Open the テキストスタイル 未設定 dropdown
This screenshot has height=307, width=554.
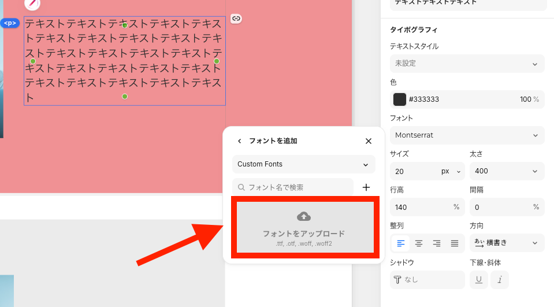coord(467,63)
